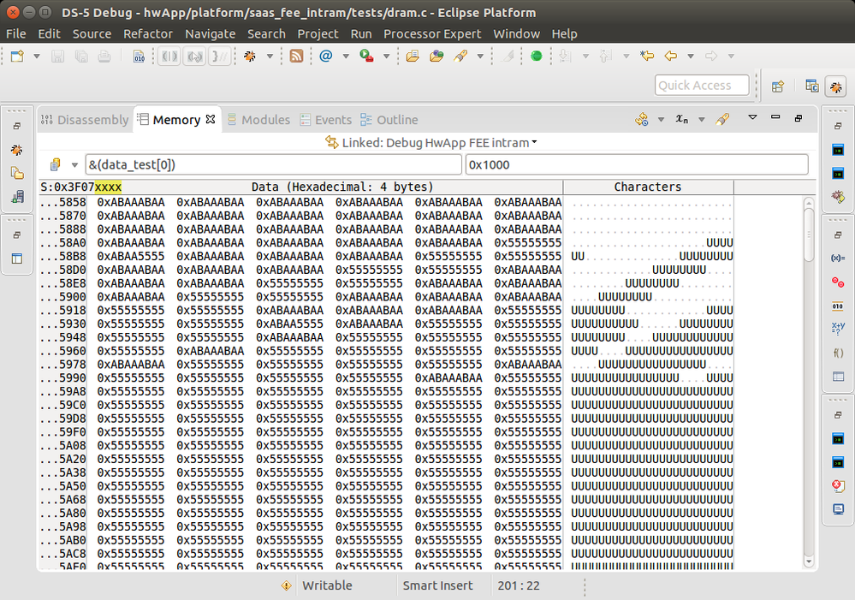Click the blue @ toolbar icon
Screen dimensions: 855x600
pos(326,56)
